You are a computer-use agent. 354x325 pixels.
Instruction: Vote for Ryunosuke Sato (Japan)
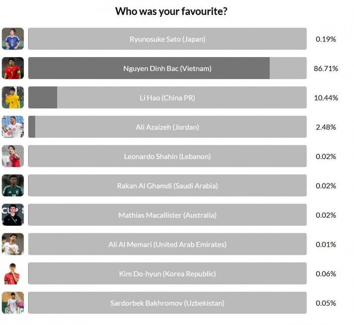(167, 39)
